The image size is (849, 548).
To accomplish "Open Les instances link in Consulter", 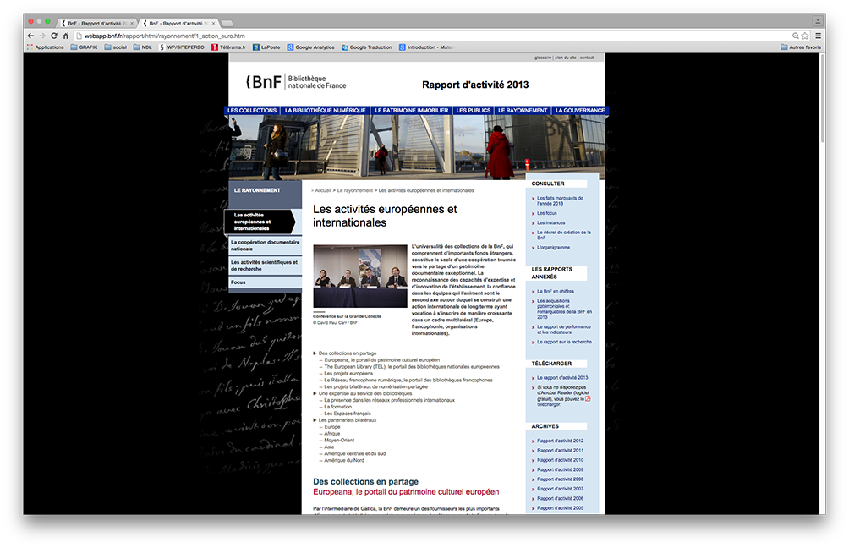I will pos(550,223).
